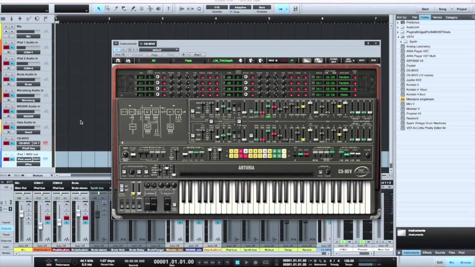Screen dimensions: 475x267
Task: Open the Bars timebase dropdown
Action: pyautogui.click(x=262, y=7)
